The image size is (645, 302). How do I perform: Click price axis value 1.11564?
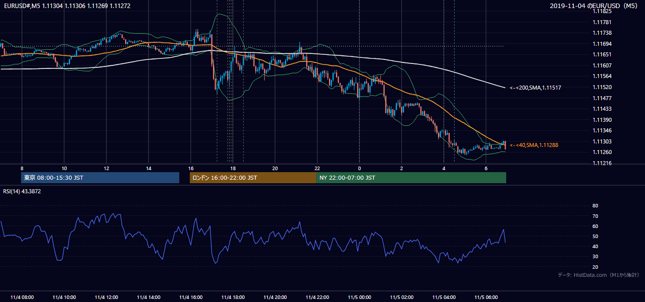tap(603, 76)
